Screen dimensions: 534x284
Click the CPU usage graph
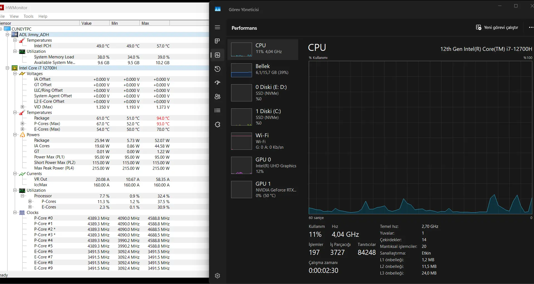420,138
